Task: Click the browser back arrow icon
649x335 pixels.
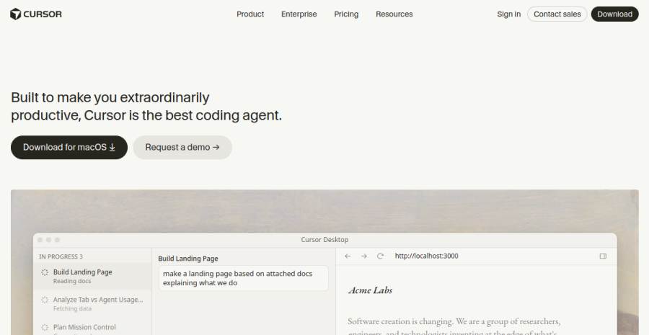Action: 348,256
